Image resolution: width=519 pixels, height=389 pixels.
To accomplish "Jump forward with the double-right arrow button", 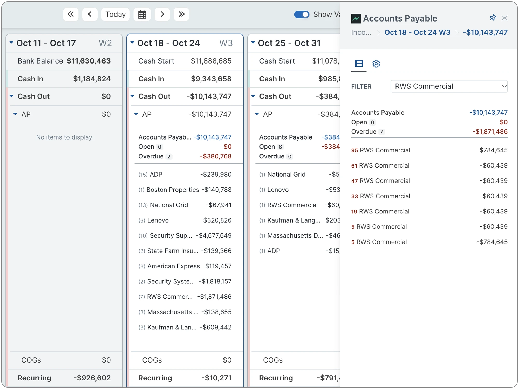I will click(x=181, y=14).
